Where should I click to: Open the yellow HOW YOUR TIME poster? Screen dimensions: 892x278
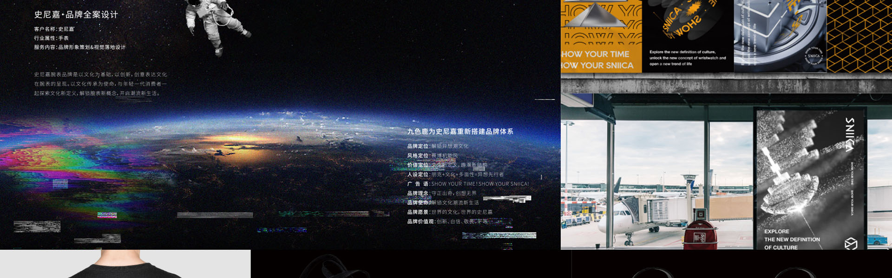click(x=601, y=36)
